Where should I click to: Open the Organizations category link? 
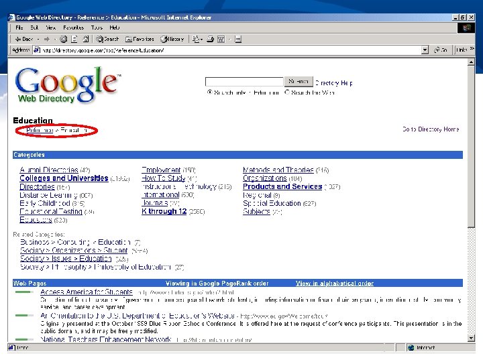(264, 178)
